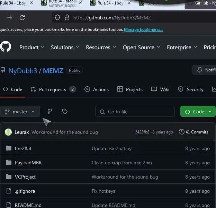Open the Wiki tab
The height and width of the screenshot is (208, 216).
pyautogui.click(x=160, y=89)
